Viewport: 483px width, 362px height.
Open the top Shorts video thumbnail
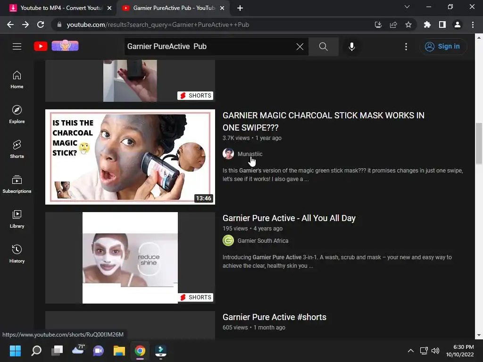pyautogui.click(x=130, y=81)
